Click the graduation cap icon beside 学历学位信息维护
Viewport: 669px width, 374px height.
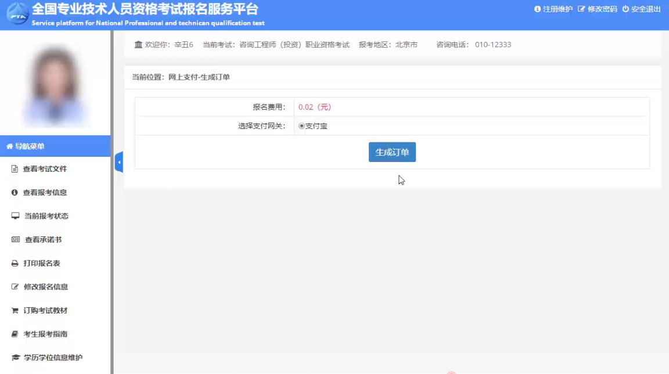tap(16, 358)
